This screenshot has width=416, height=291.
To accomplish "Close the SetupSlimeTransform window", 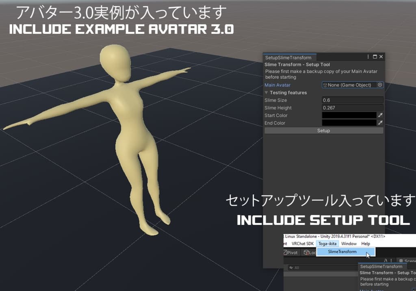I will (x=381, y=57).
